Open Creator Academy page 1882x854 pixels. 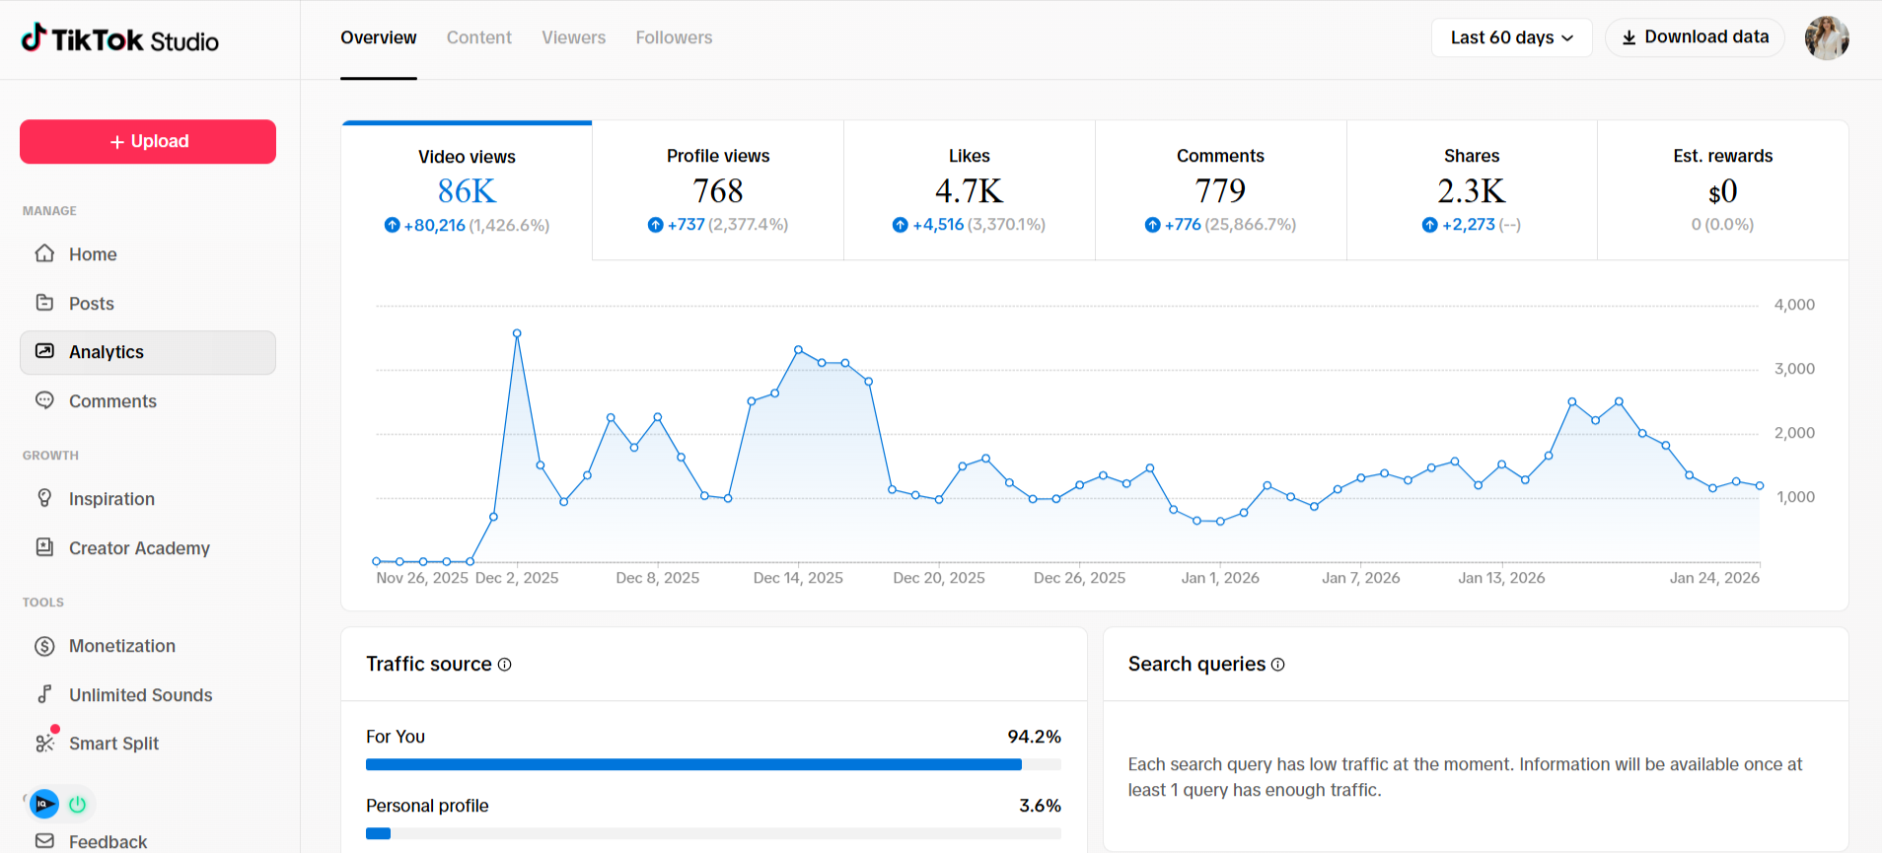[138, 548]
